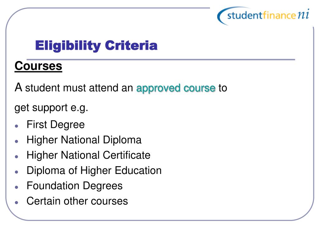Click Certain other courses item
Screen dimensions: 319x239
[77, 201]
